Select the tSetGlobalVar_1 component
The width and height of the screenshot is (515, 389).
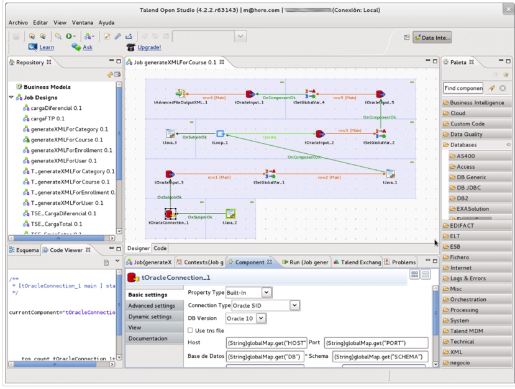pyautogui.click(x=270, y=174)
